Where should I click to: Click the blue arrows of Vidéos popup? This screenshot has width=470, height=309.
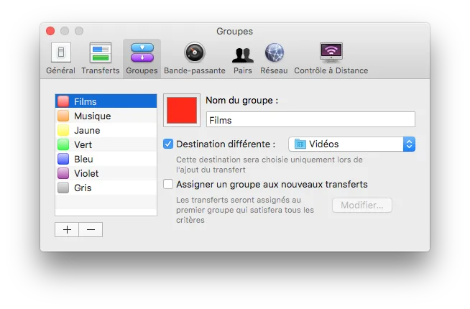pos(409,144)
